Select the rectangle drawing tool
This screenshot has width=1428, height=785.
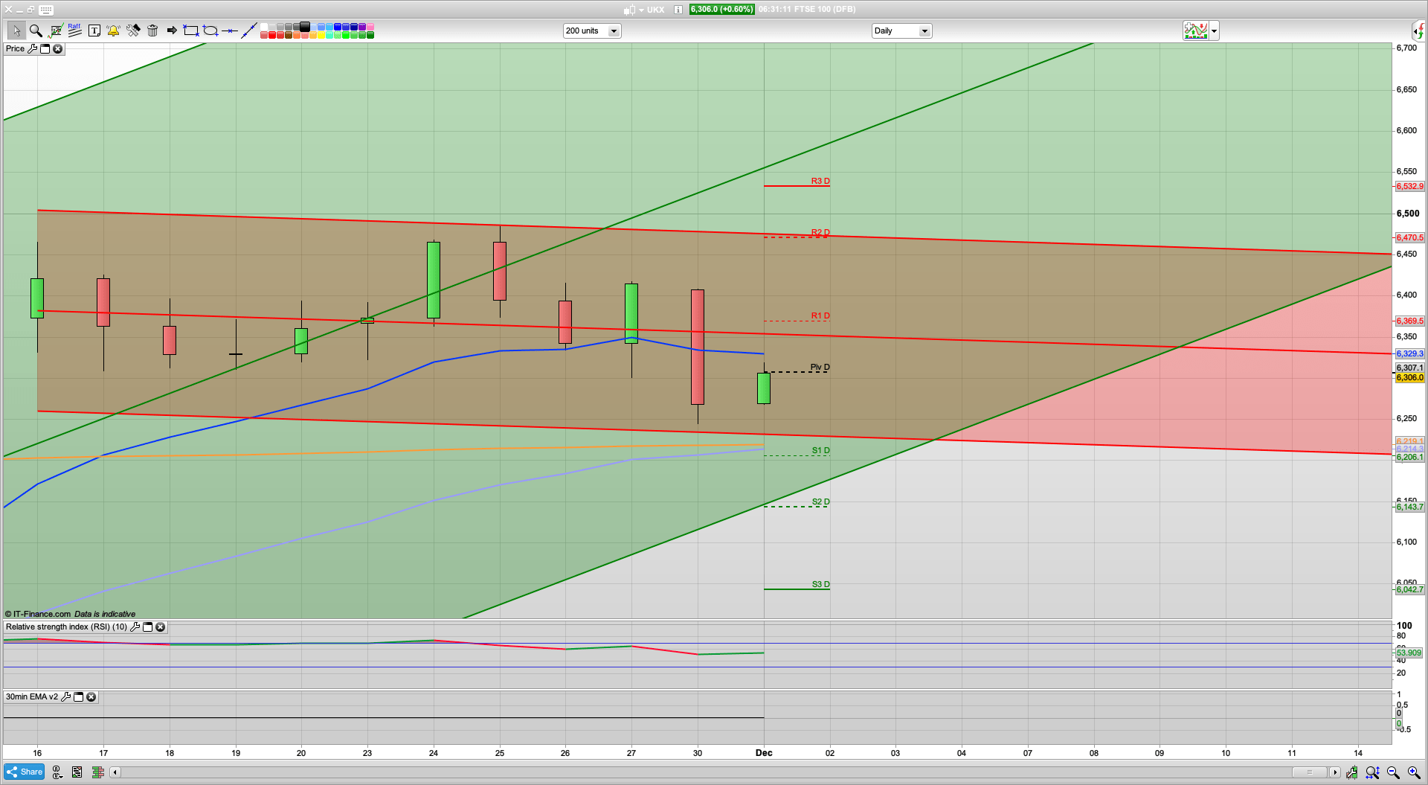(x=191, y=31)
